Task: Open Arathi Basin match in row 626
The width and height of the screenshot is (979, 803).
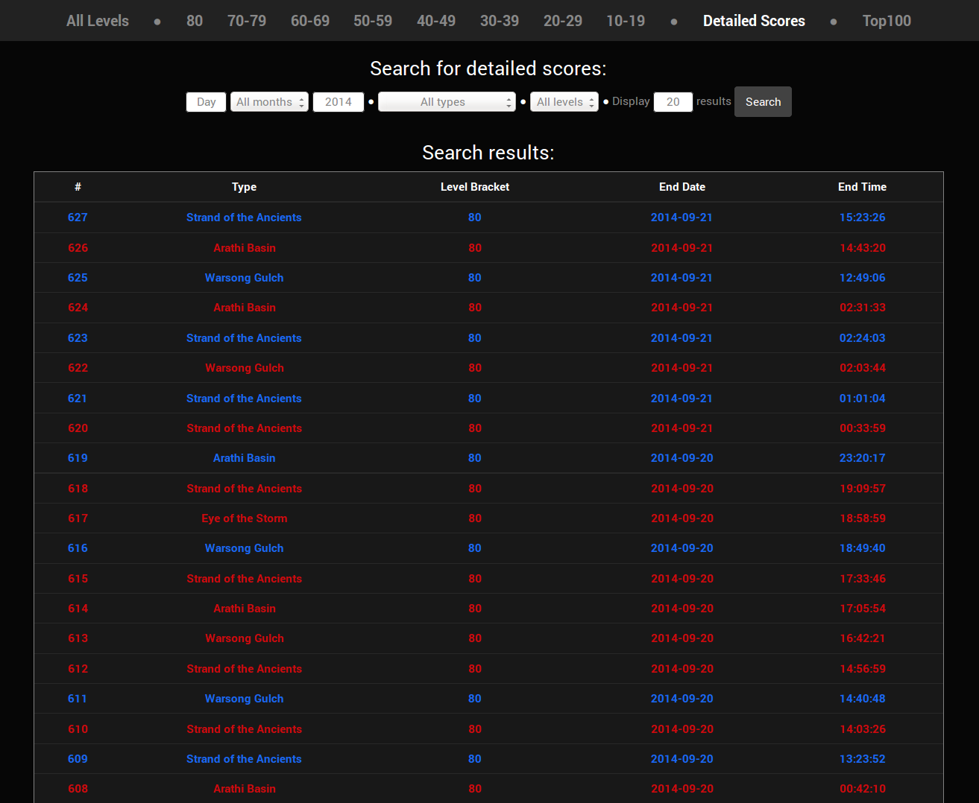Action: click(245, 248)
